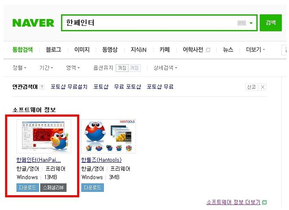Click the NAVER logo
This screenshot has width=289, height=210.
(33, 23)
